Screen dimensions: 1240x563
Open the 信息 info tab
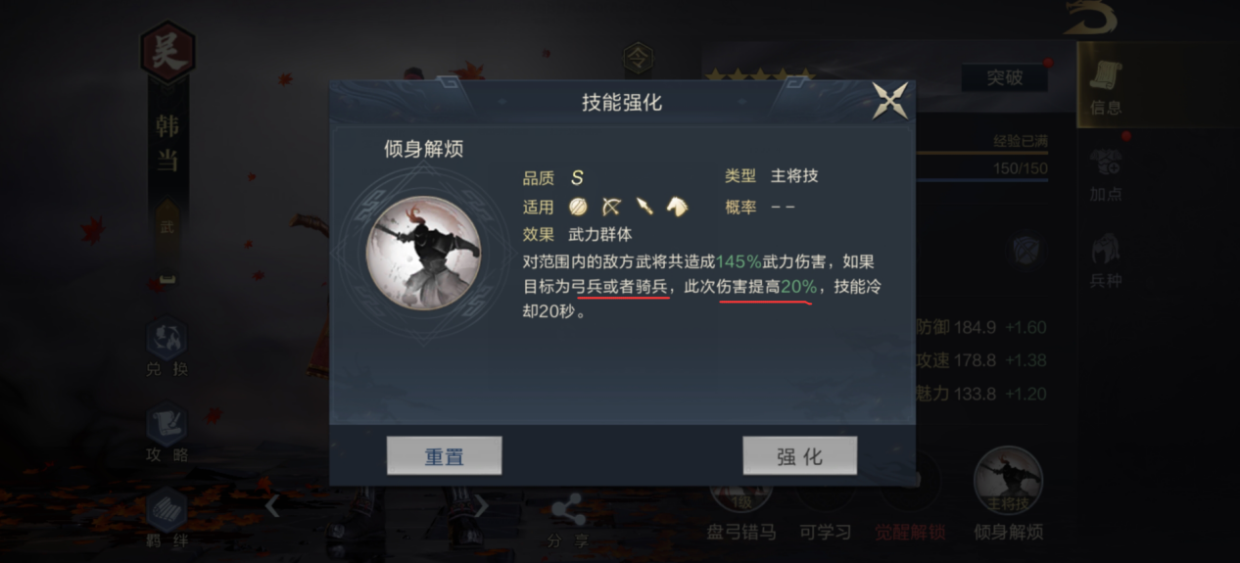point(1106,85)
